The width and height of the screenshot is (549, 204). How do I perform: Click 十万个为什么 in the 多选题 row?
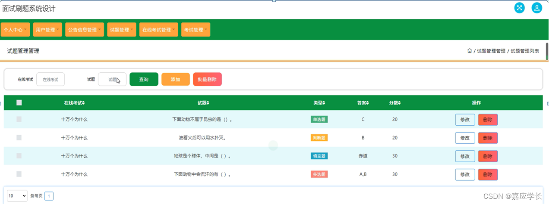point(74,174)
